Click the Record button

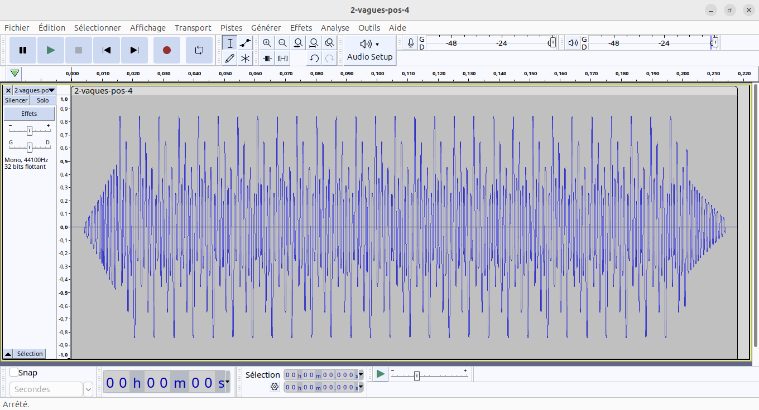(166, 50)
